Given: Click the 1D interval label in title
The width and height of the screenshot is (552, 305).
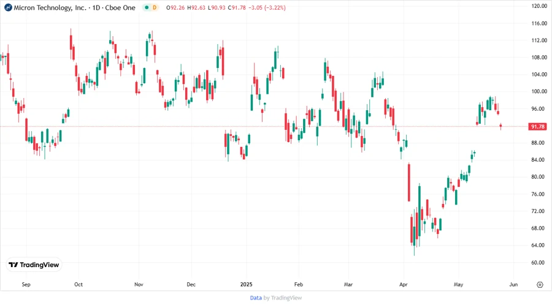Looking at the screenshot, I should (x=96, y=7).
